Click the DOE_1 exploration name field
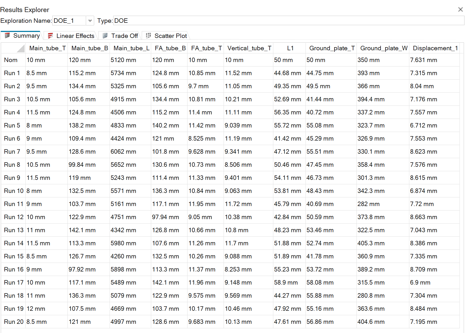465x333 pixels. coord(69,21)
